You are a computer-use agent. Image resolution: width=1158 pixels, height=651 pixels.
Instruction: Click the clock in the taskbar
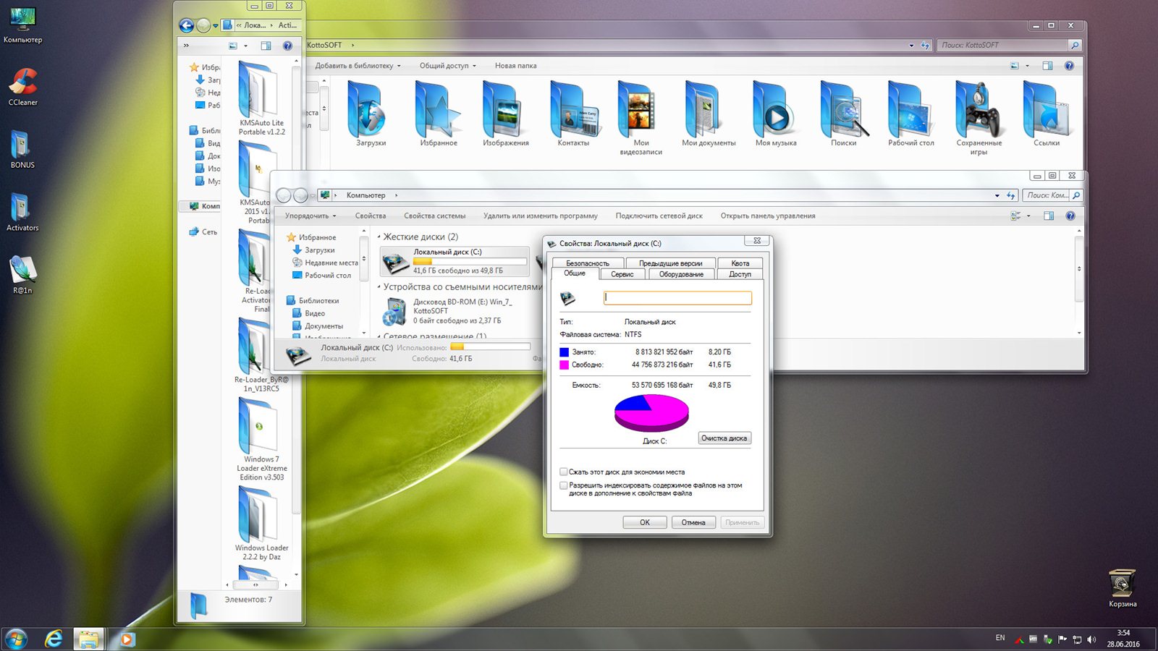pyautogui.click(x=1123, y=639)
